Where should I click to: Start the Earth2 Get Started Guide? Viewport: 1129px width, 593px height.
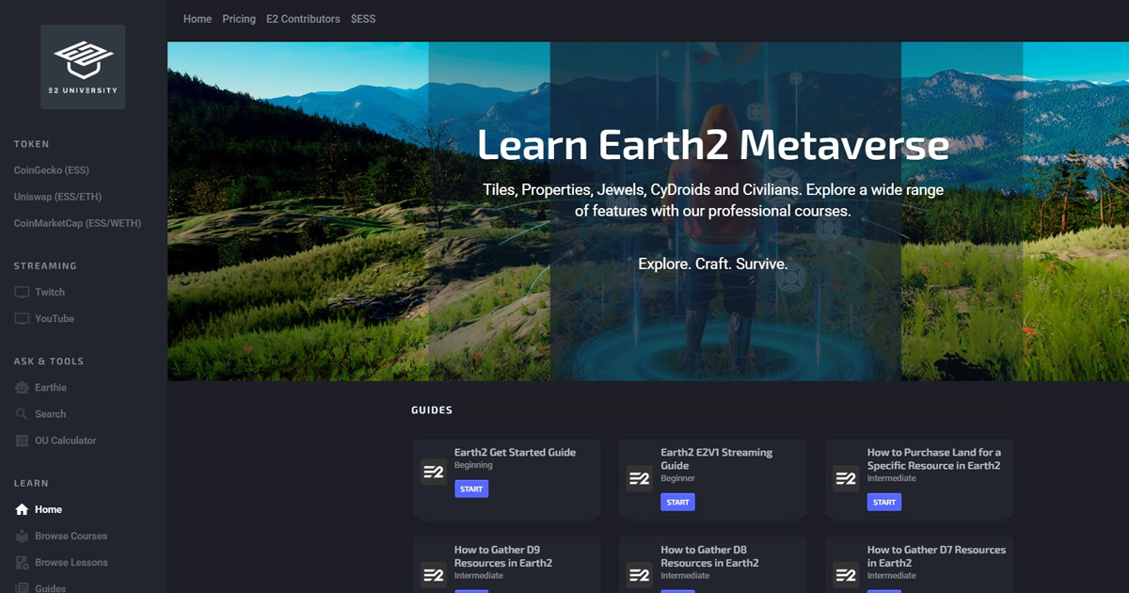(x=471, y=489)
